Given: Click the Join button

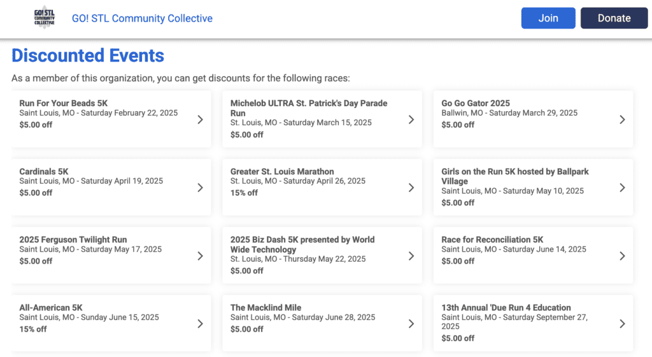Looking at the screenshot, I should pyautogui.click(x=548, y=18).
